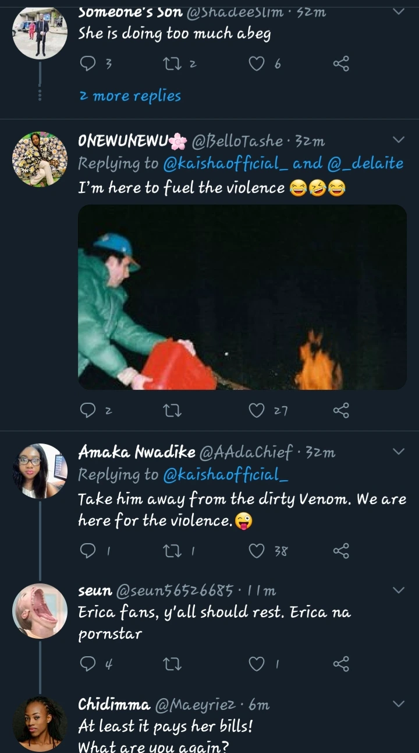Reply to Amaka Nwadike's tweet
Image resolution: width=419 pixels, height=753 pixels.
[x=87, y=550]
